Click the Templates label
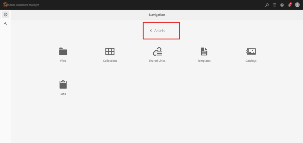Screen dimensions: 303x143 tap(204, 61)
